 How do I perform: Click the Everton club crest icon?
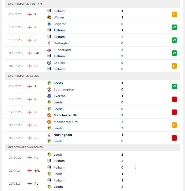(49, 96)
